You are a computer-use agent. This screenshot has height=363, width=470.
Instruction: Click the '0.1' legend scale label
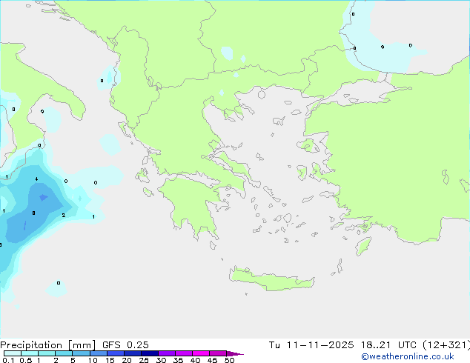click(8, 360)
